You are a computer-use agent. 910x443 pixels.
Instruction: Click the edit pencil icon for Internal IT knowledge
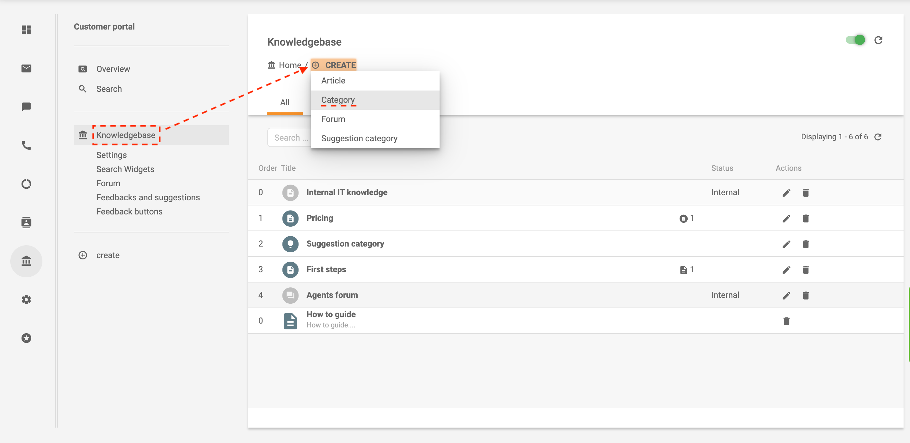pyautogui.click(x=786, y=193)
